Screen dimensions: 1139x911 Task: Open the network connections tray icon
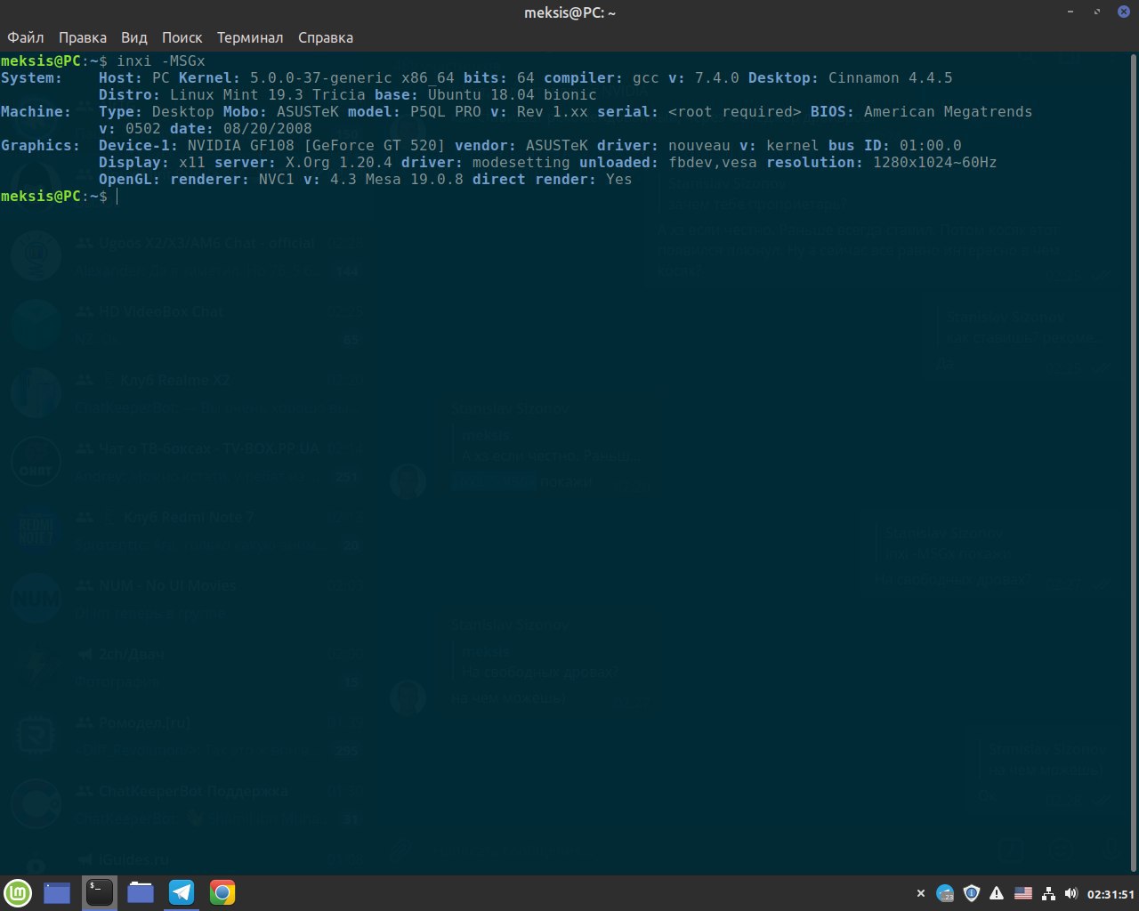point(1048,893)
